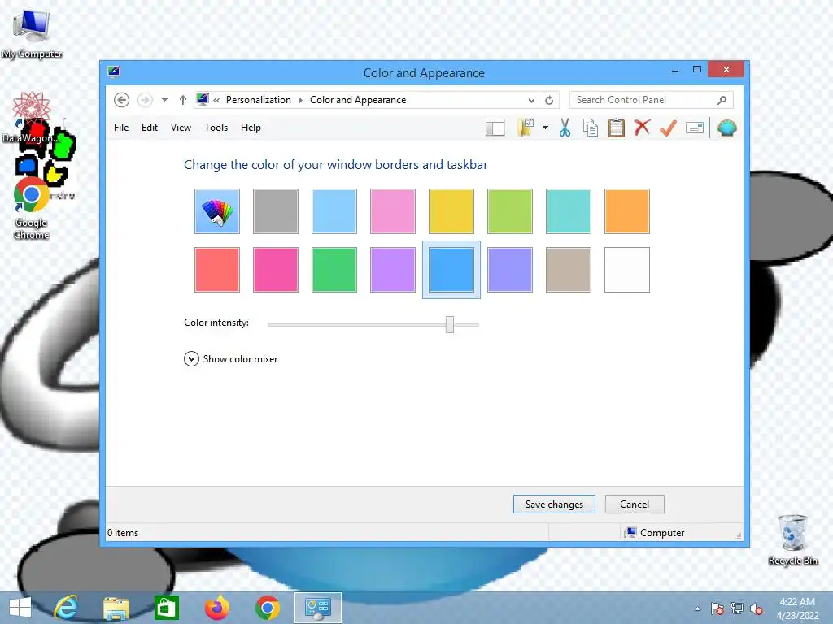Open the Edit menu
833x624 pixels.
(x=150, y=128)
